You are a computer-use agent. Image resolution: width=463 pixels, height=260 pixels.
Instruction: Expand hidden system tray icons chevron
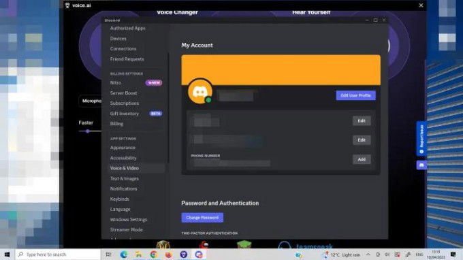point(368,255)
